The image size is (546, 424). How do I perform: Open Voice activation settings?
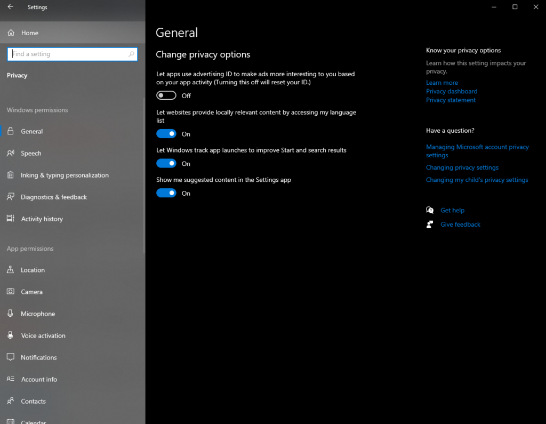pyautogui.click(x=73, y=335)
